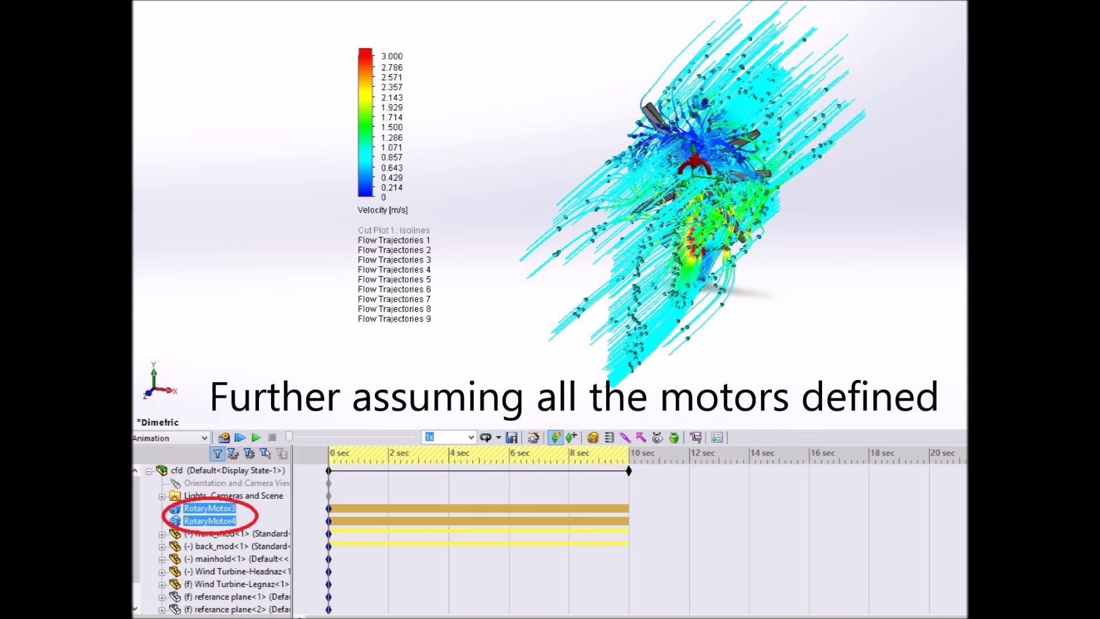
Task: Click the playback time slider handle
Action: coord(289,438)
